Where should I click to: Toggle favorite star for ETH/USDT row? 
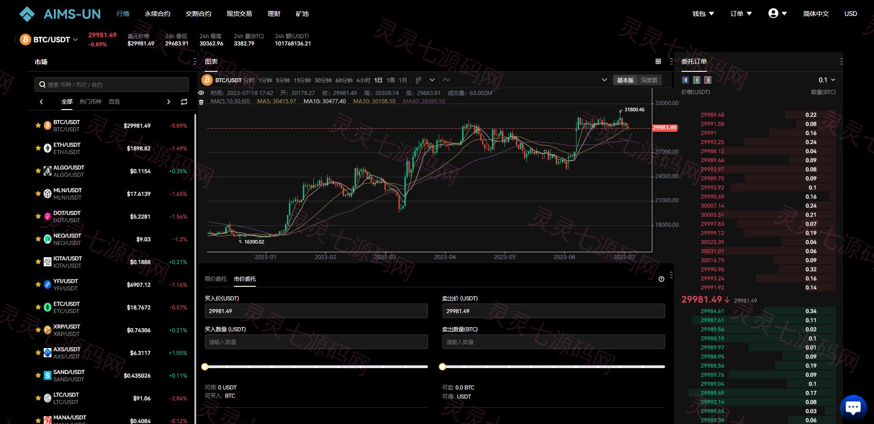[x=38, y=148]
